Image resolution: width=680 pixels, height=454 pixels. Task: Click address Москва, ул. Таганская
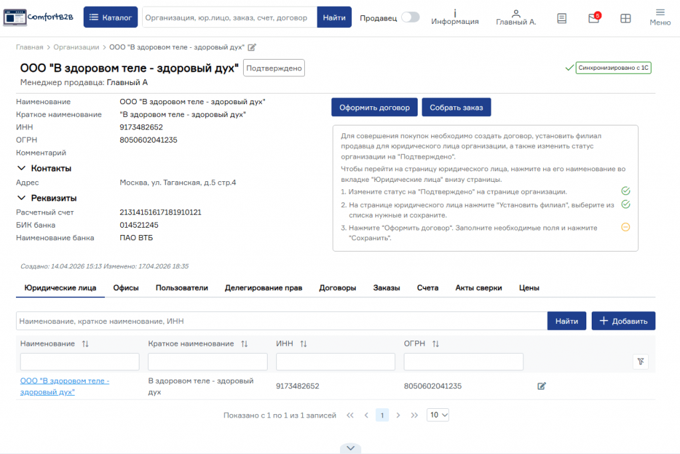pyautogui.click(x=178, y=183)
